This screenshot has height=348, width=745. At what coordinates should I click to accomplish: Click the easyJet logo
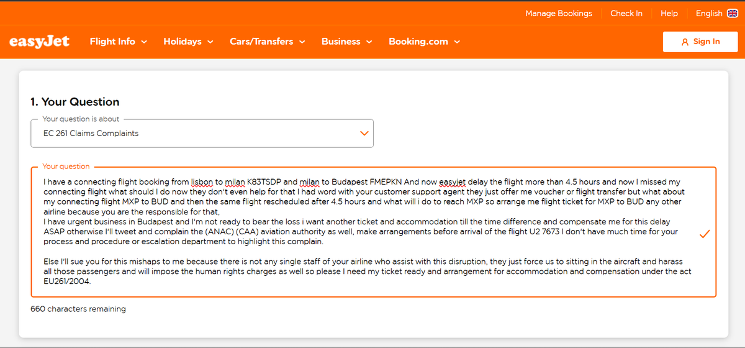coord(40,42)
